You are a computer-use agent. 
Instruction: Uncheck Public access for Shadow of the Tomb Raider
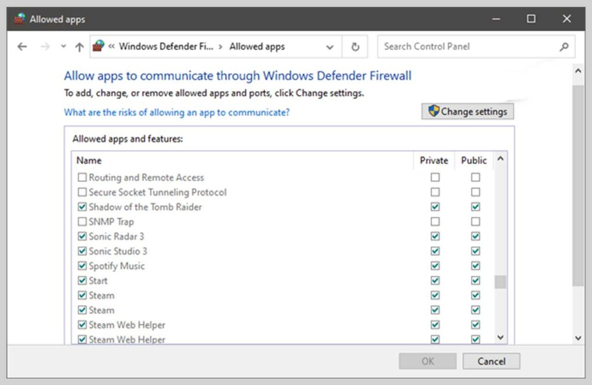(x=475, y=206)
